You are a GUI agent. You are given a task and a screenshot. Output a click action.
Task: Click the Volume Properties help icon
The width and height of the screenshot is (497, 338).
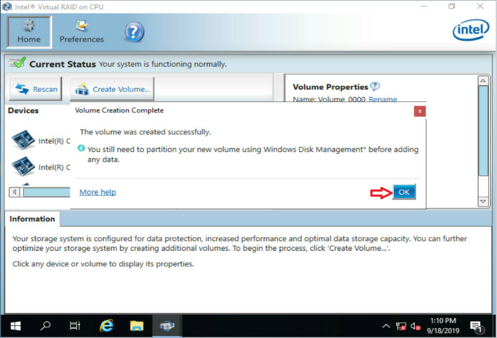click(375, 86)
